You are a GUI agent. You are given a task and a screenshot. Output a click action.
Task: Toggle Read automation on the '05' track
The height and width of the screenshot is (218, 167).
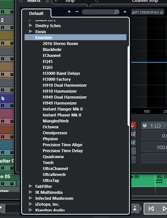[x=3, y=184]
